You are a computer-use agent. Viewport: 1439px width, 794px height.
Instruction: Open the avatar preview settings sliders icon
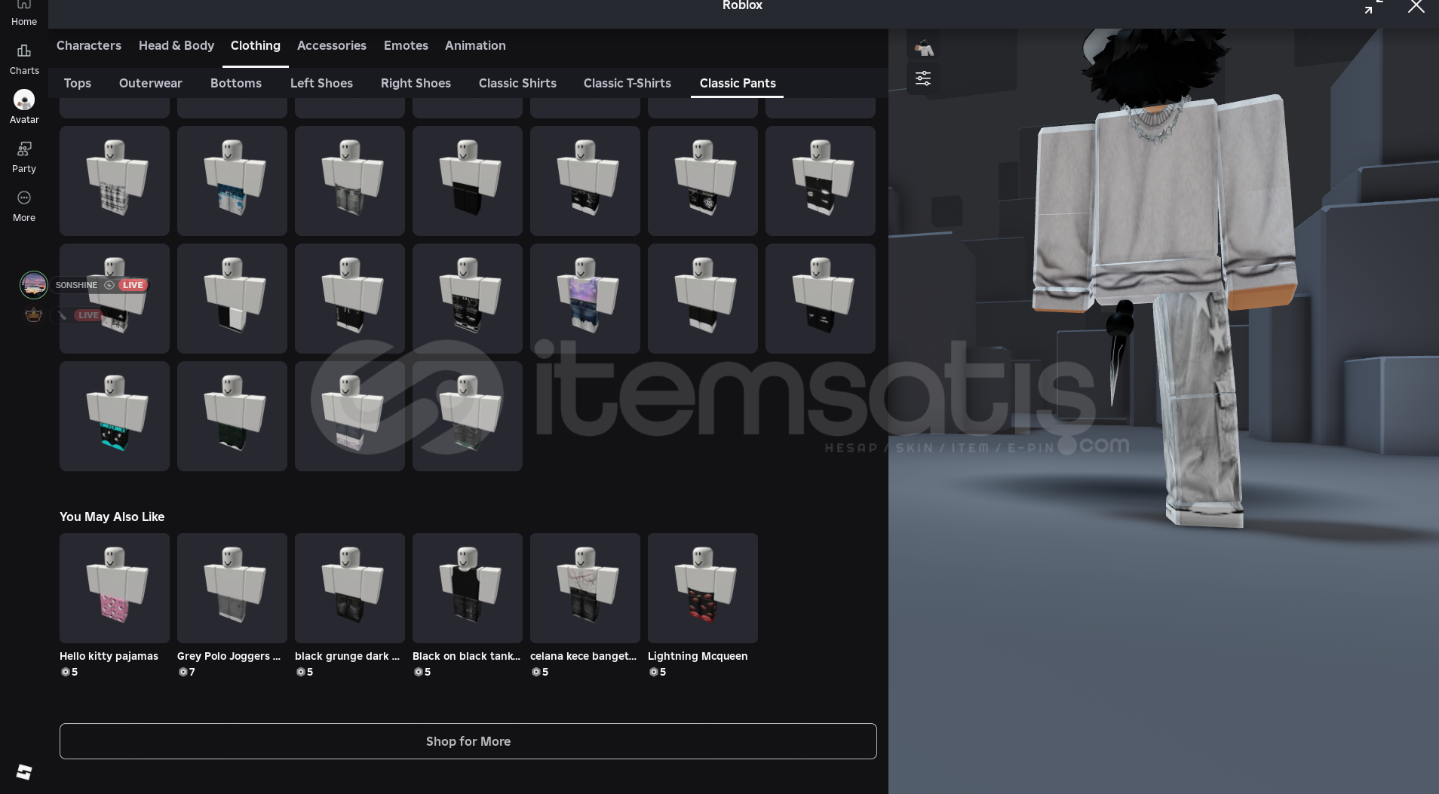[923, 78]
